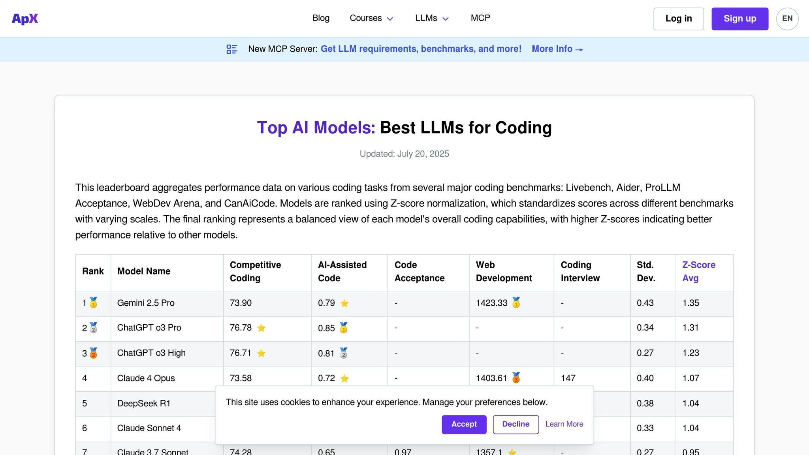Click the Sign up button
This screenshot has height=455, width=809.
739,19
